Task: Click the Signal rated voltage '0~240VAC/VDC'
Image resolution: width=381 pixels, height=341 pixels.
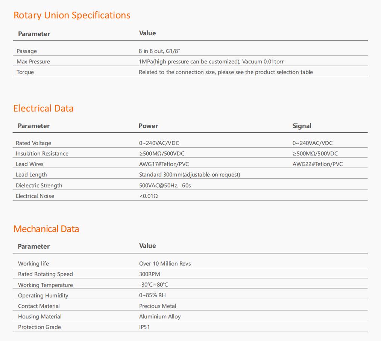Action: [313, 143]
